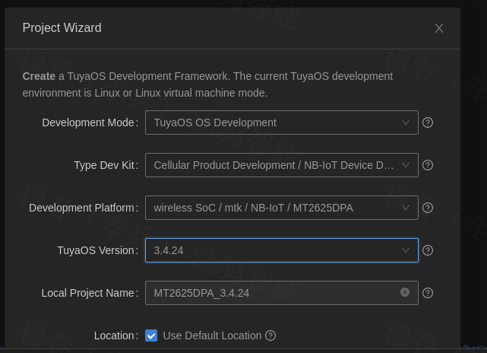This screenshot has width=487, height=353.
Task: Click the 'Use Default Location' label text
Action: pos(212,336)
